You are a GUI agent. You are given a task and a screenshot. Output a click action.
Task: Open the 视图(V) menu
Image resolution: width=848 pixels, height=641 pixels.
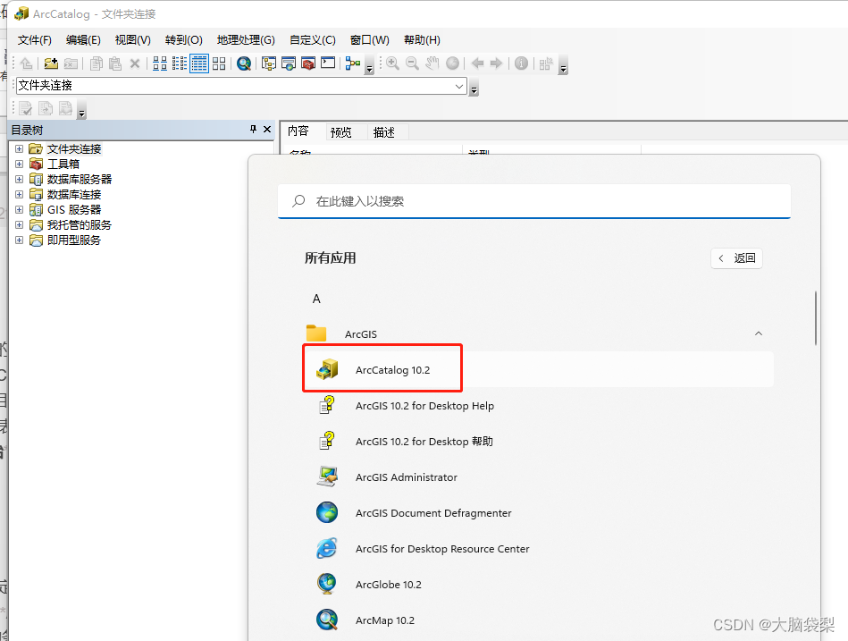click(x=132, y=40)
